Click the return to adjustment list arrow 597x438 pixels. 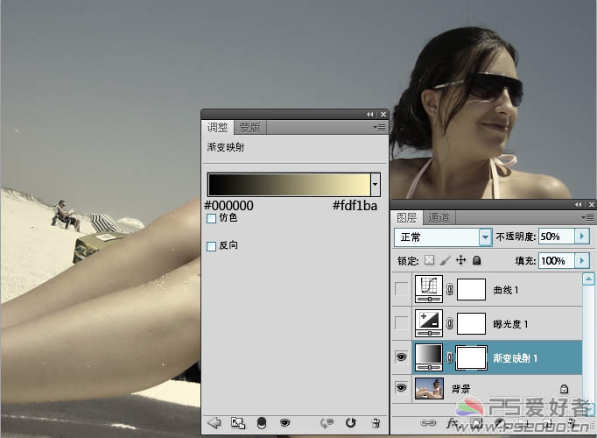pyautogui.click(x=214, y=423)
